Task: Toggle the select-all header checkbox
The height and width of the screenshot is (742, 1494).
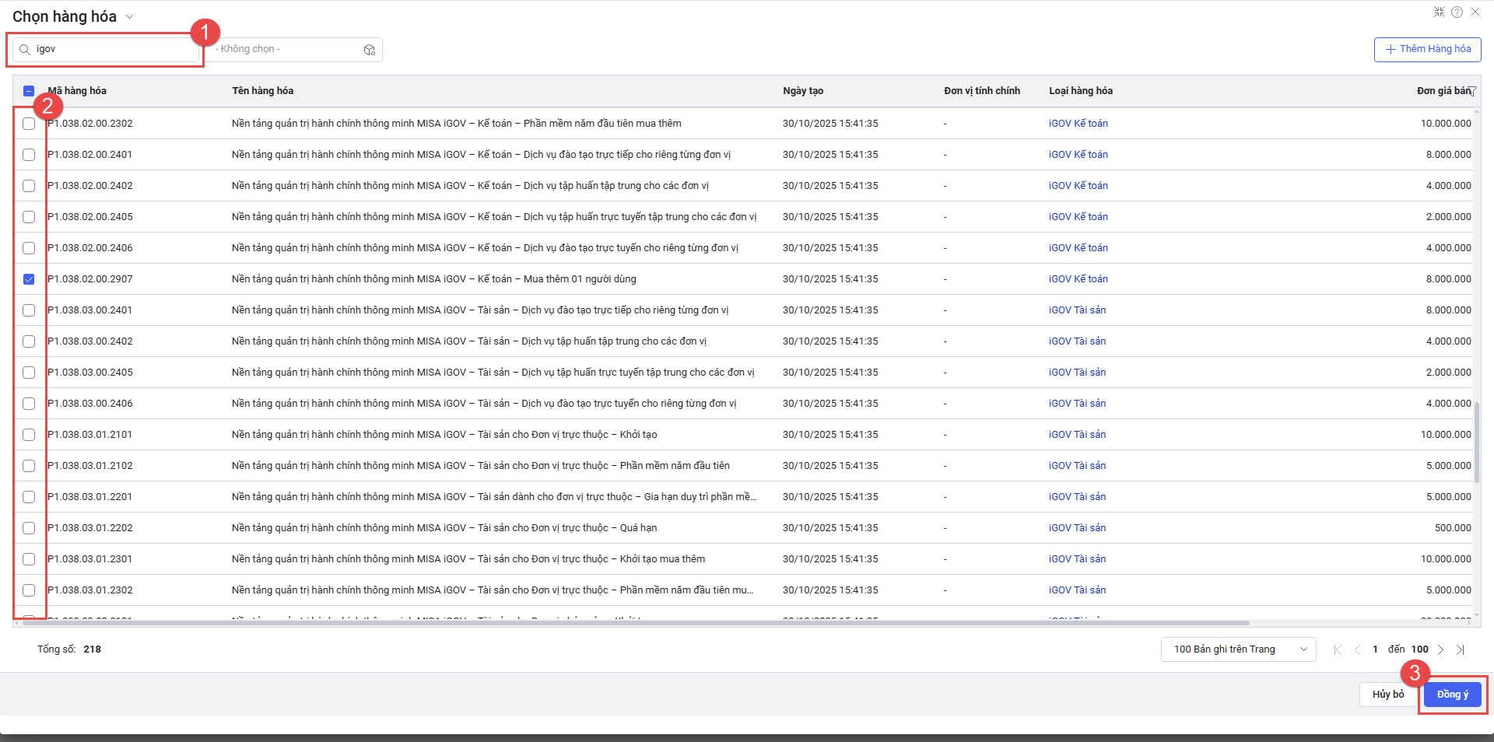Action: (29, 91)
